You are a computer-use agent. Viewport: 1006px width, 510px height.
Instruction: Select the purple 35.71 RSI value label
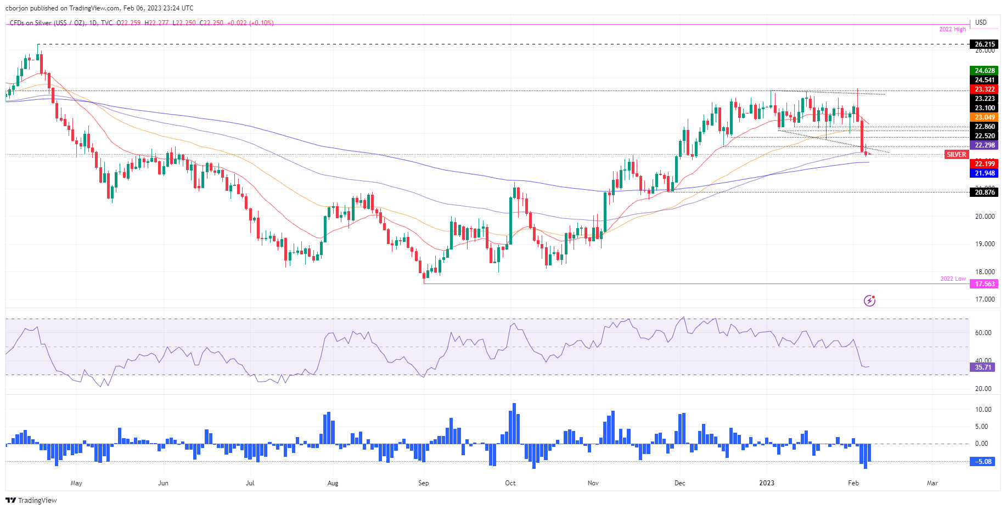tap(983, 367)
